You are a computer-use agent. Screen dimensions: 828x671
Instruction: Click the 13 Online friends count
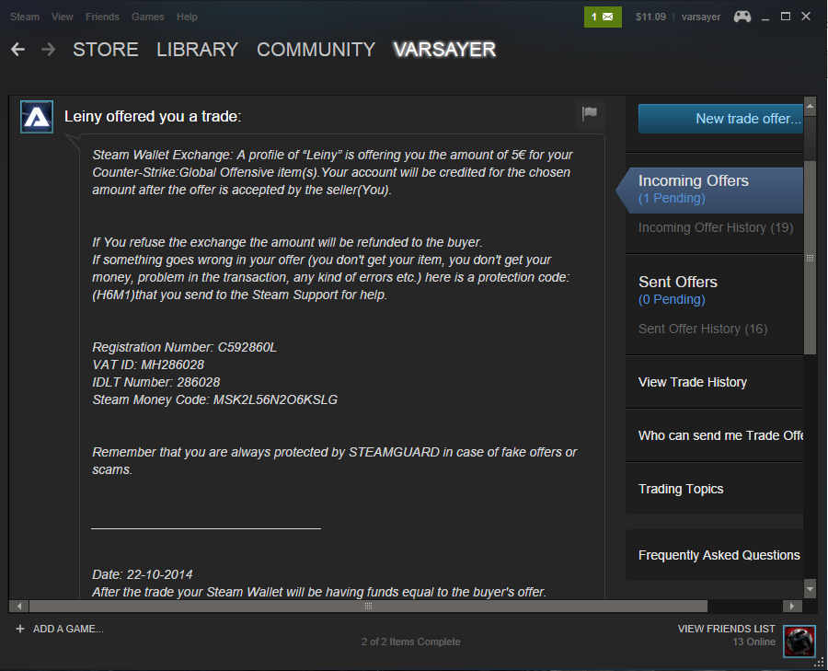point(754,642)
